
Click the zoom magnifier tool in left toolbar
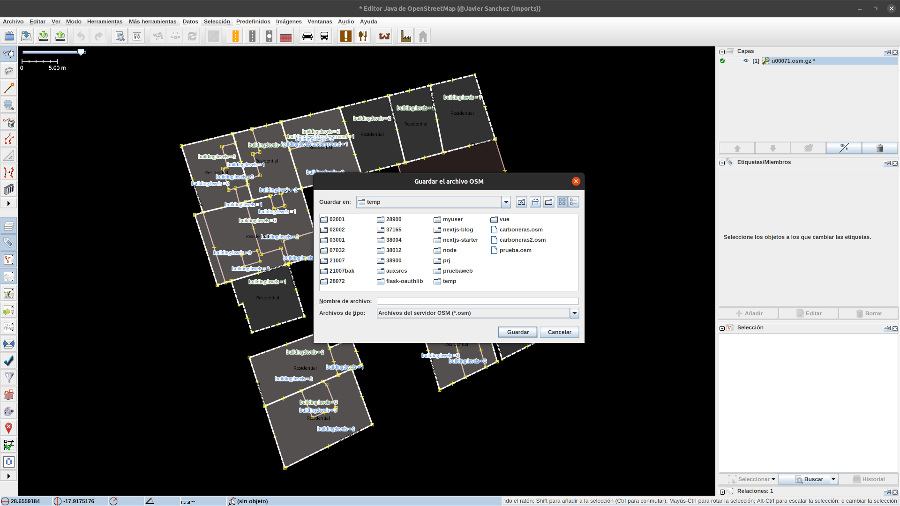[8, 105]
